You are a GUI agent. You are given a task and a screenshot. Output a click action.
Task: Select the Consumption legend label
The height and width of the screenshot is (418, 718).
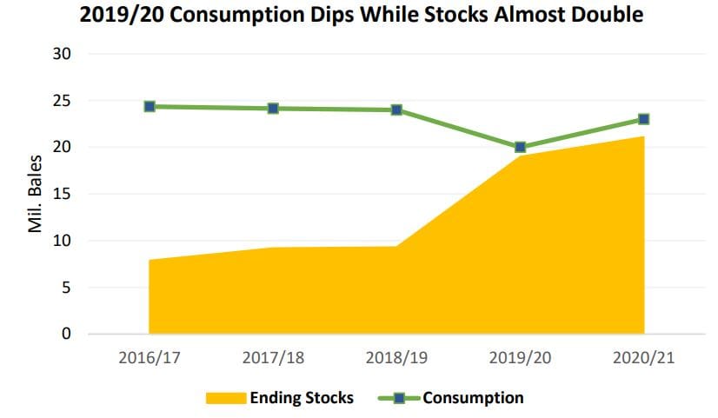pyautogui.click(x=473, y=397)
